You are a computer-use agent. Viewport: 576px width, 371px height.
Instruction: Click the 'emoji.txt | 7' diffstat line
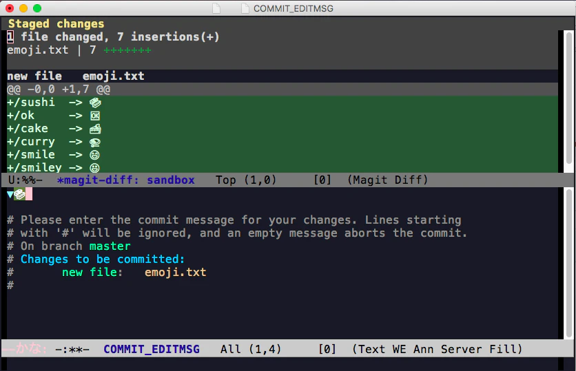(x=79, y=50)
